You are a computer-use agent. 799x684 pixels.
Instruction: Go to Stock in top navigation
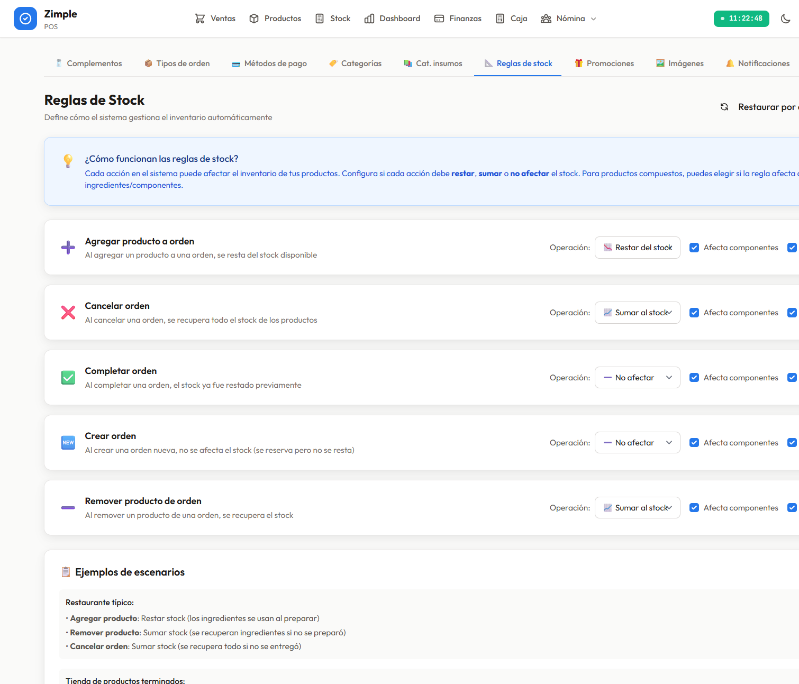click(x=333, y=19)
